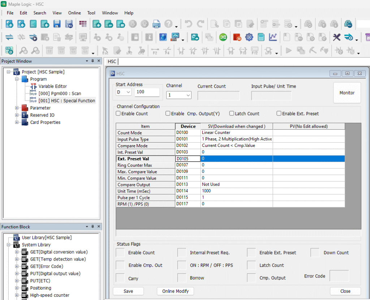The height and width of the screenshot is (300, 370).
Task: Open the Window menu
Action: point(110,13)
